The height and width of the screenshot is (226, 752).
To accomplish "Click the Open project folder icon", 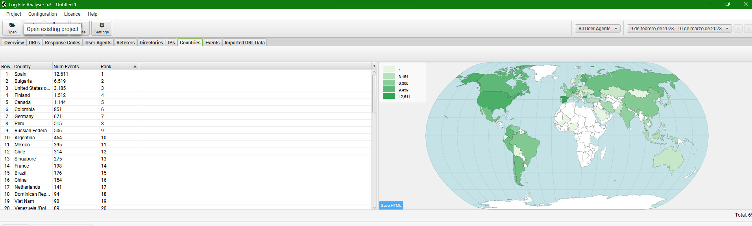I will tap(12, 25).
